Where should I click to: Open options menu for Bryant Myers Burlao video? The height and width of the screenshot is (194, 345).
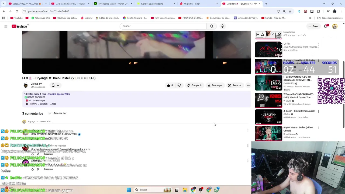[x=319, y=128]
